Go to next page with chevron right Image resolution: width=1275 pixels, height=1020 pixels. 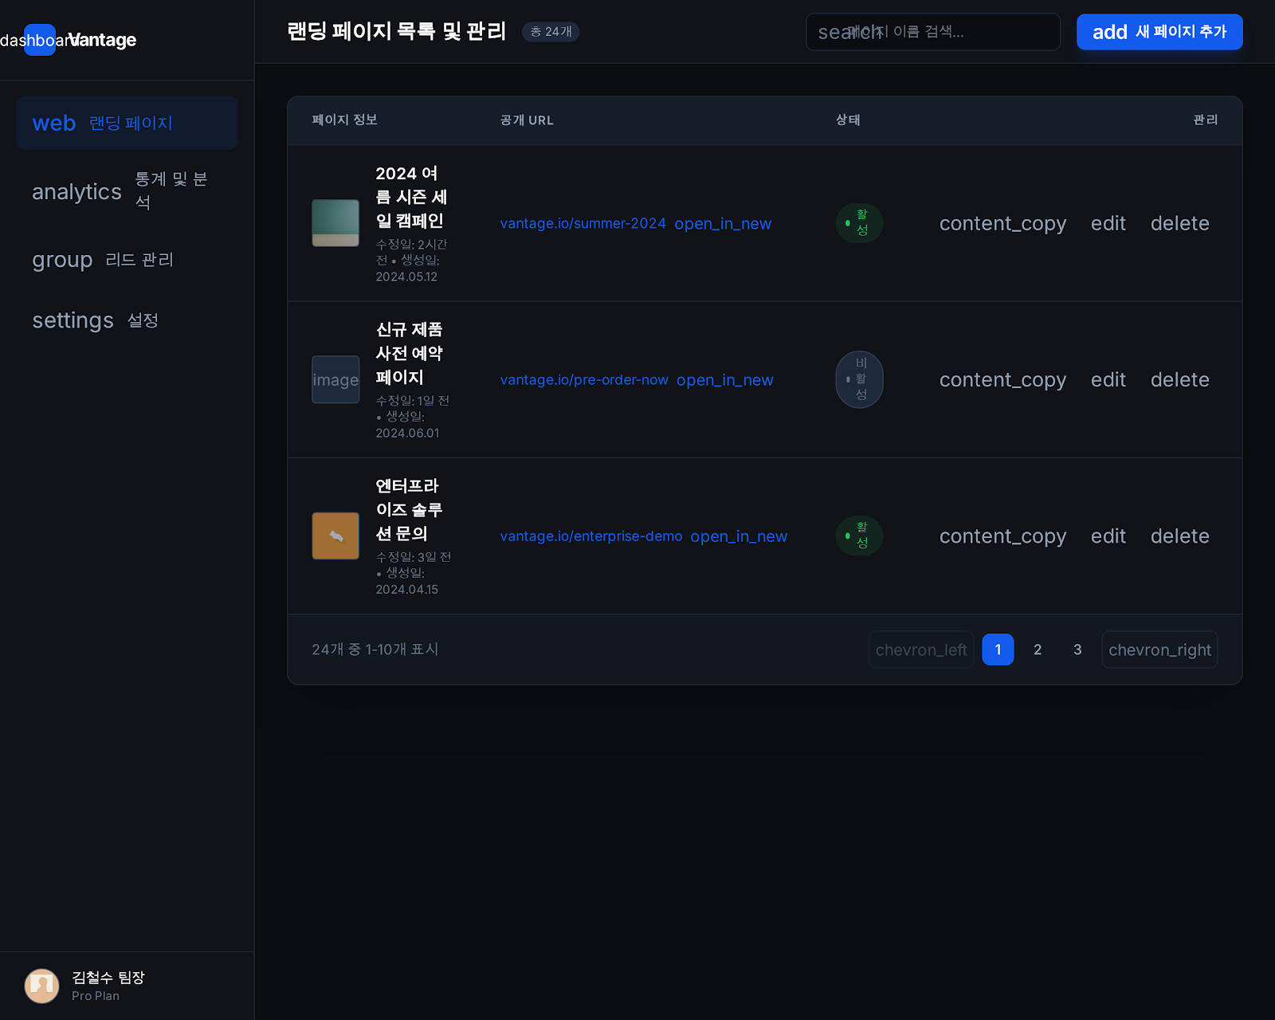coord(1159,649)
